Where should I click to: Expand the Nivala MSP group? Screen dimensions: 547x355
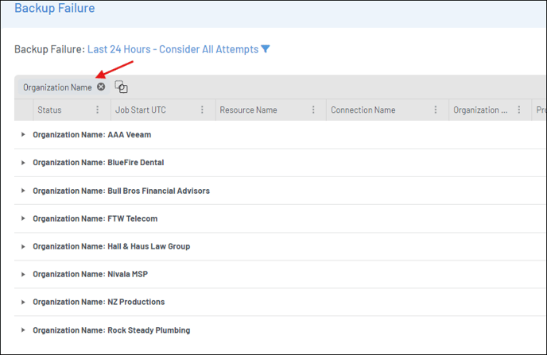click(x=23, y=274)
